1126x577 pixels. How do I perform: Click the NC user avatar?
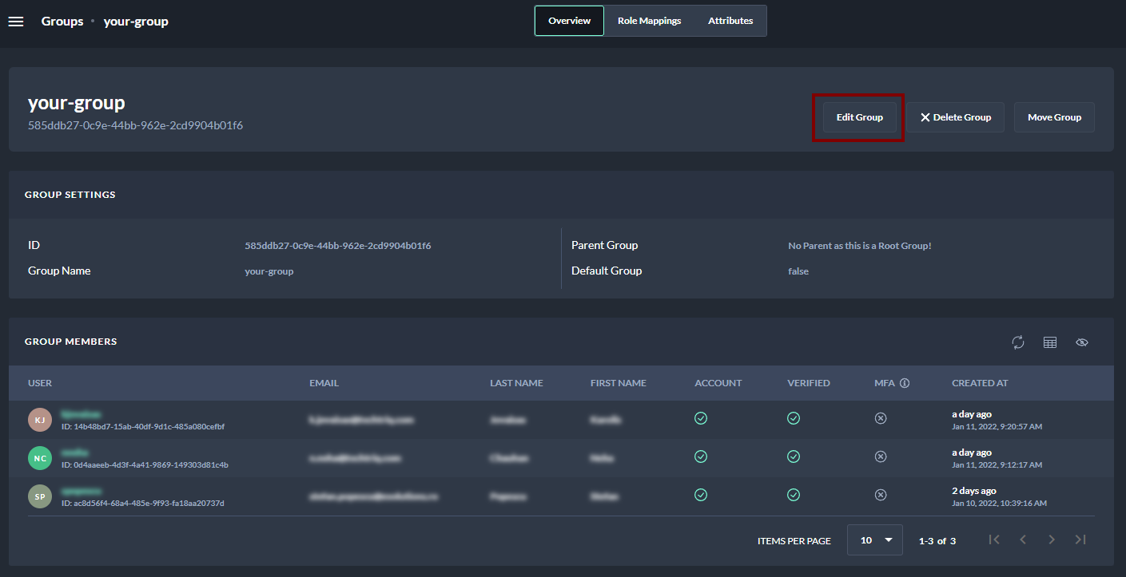pos(40,458)
